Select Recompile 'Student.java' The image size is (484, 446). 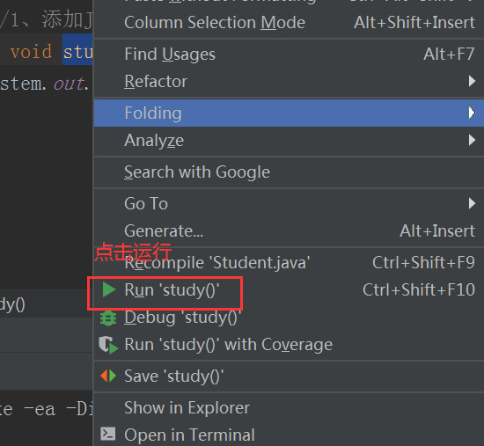pyautogui.click(x=289, y=263)
